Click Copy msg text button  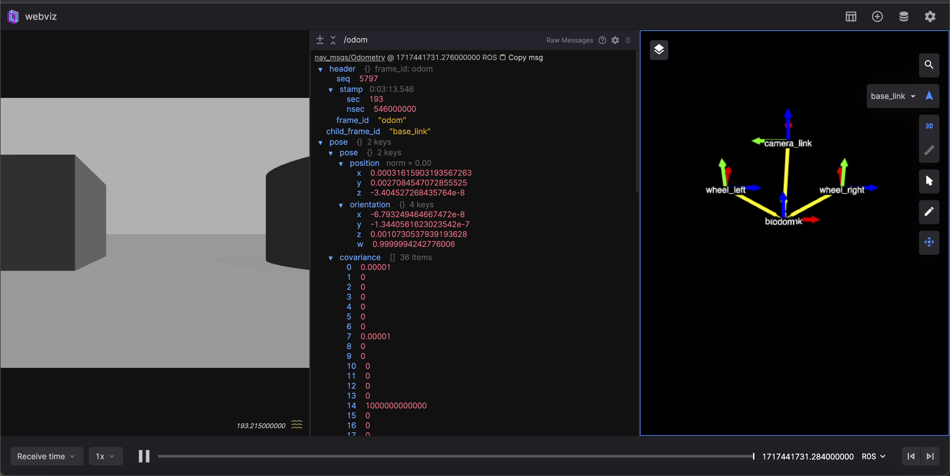coord(525,57)
